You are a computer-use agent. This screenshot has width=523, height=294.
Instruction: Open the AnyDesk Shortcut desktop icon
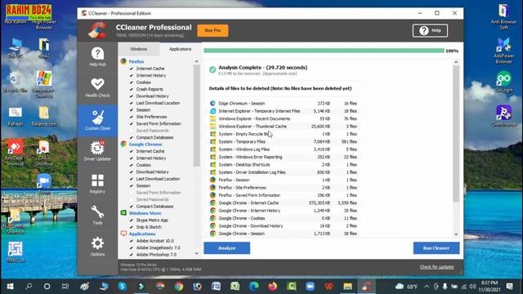pos(16,153)
